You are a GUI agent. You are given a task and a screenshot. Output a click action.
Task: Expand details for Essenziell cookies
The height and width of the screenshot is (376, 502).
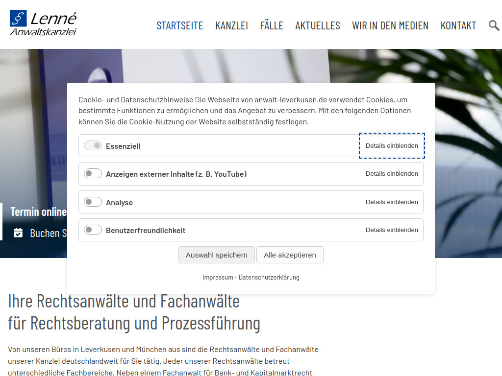[392, 145]
